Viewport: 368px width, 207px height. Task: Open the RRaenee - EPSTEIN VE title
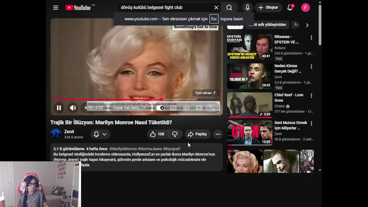[x=286, y=39]
